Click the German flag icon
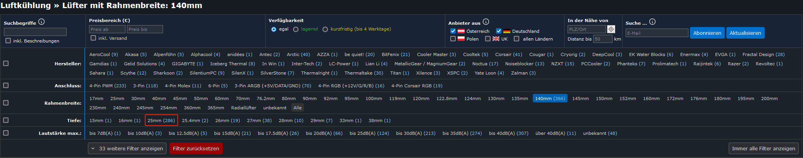The image size is (803, 158). [x=507, y=31]
